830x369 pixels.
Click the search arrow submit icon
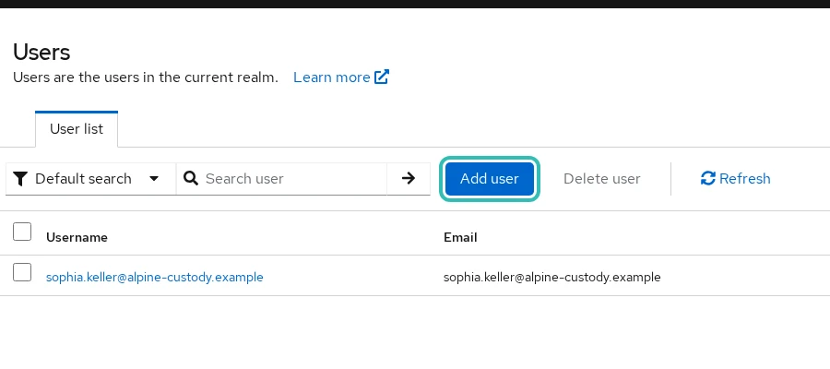click(x=409, y=178)
